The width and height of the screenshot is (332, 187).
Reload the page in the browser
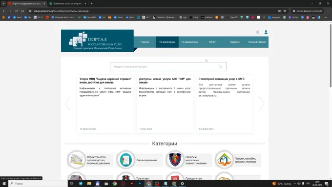(x=16, y=11)
